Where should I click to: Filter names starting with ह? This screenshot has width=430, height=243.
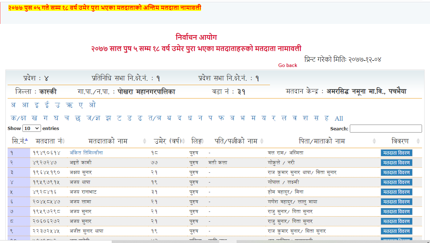pos(327,118)
